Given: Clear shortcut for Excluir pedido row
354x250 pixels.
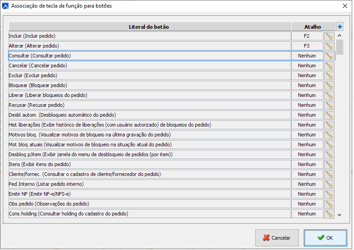Looking at the screenshot, I should pyautogui.click(x=329, y=76).
